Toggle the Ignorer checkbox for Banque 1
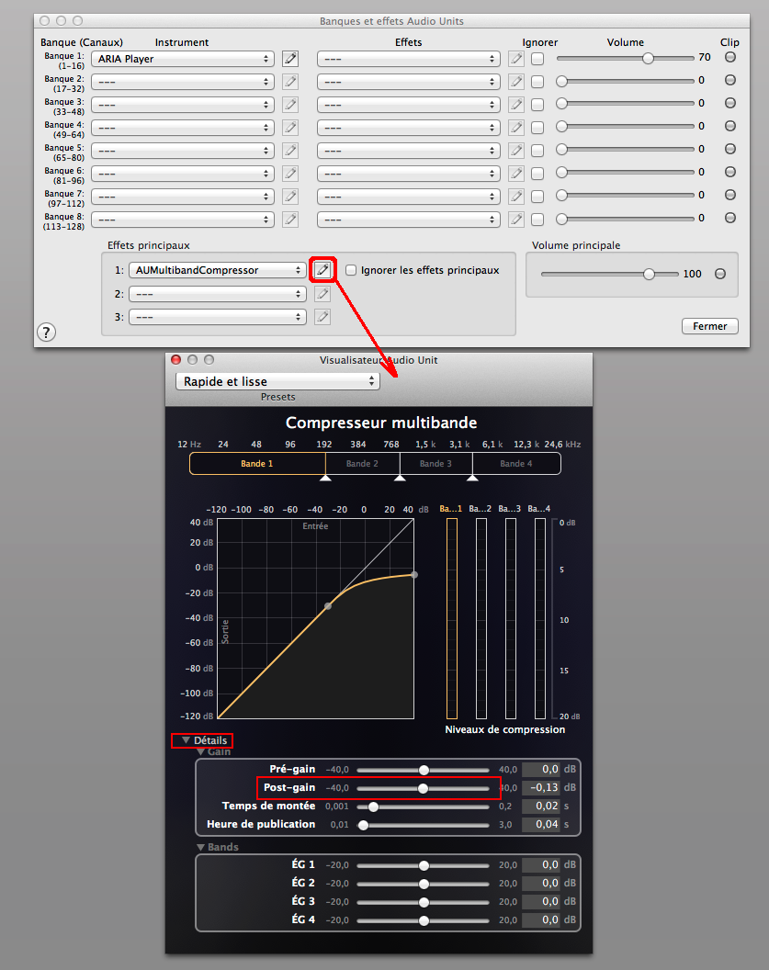 [x=537, y=58]
